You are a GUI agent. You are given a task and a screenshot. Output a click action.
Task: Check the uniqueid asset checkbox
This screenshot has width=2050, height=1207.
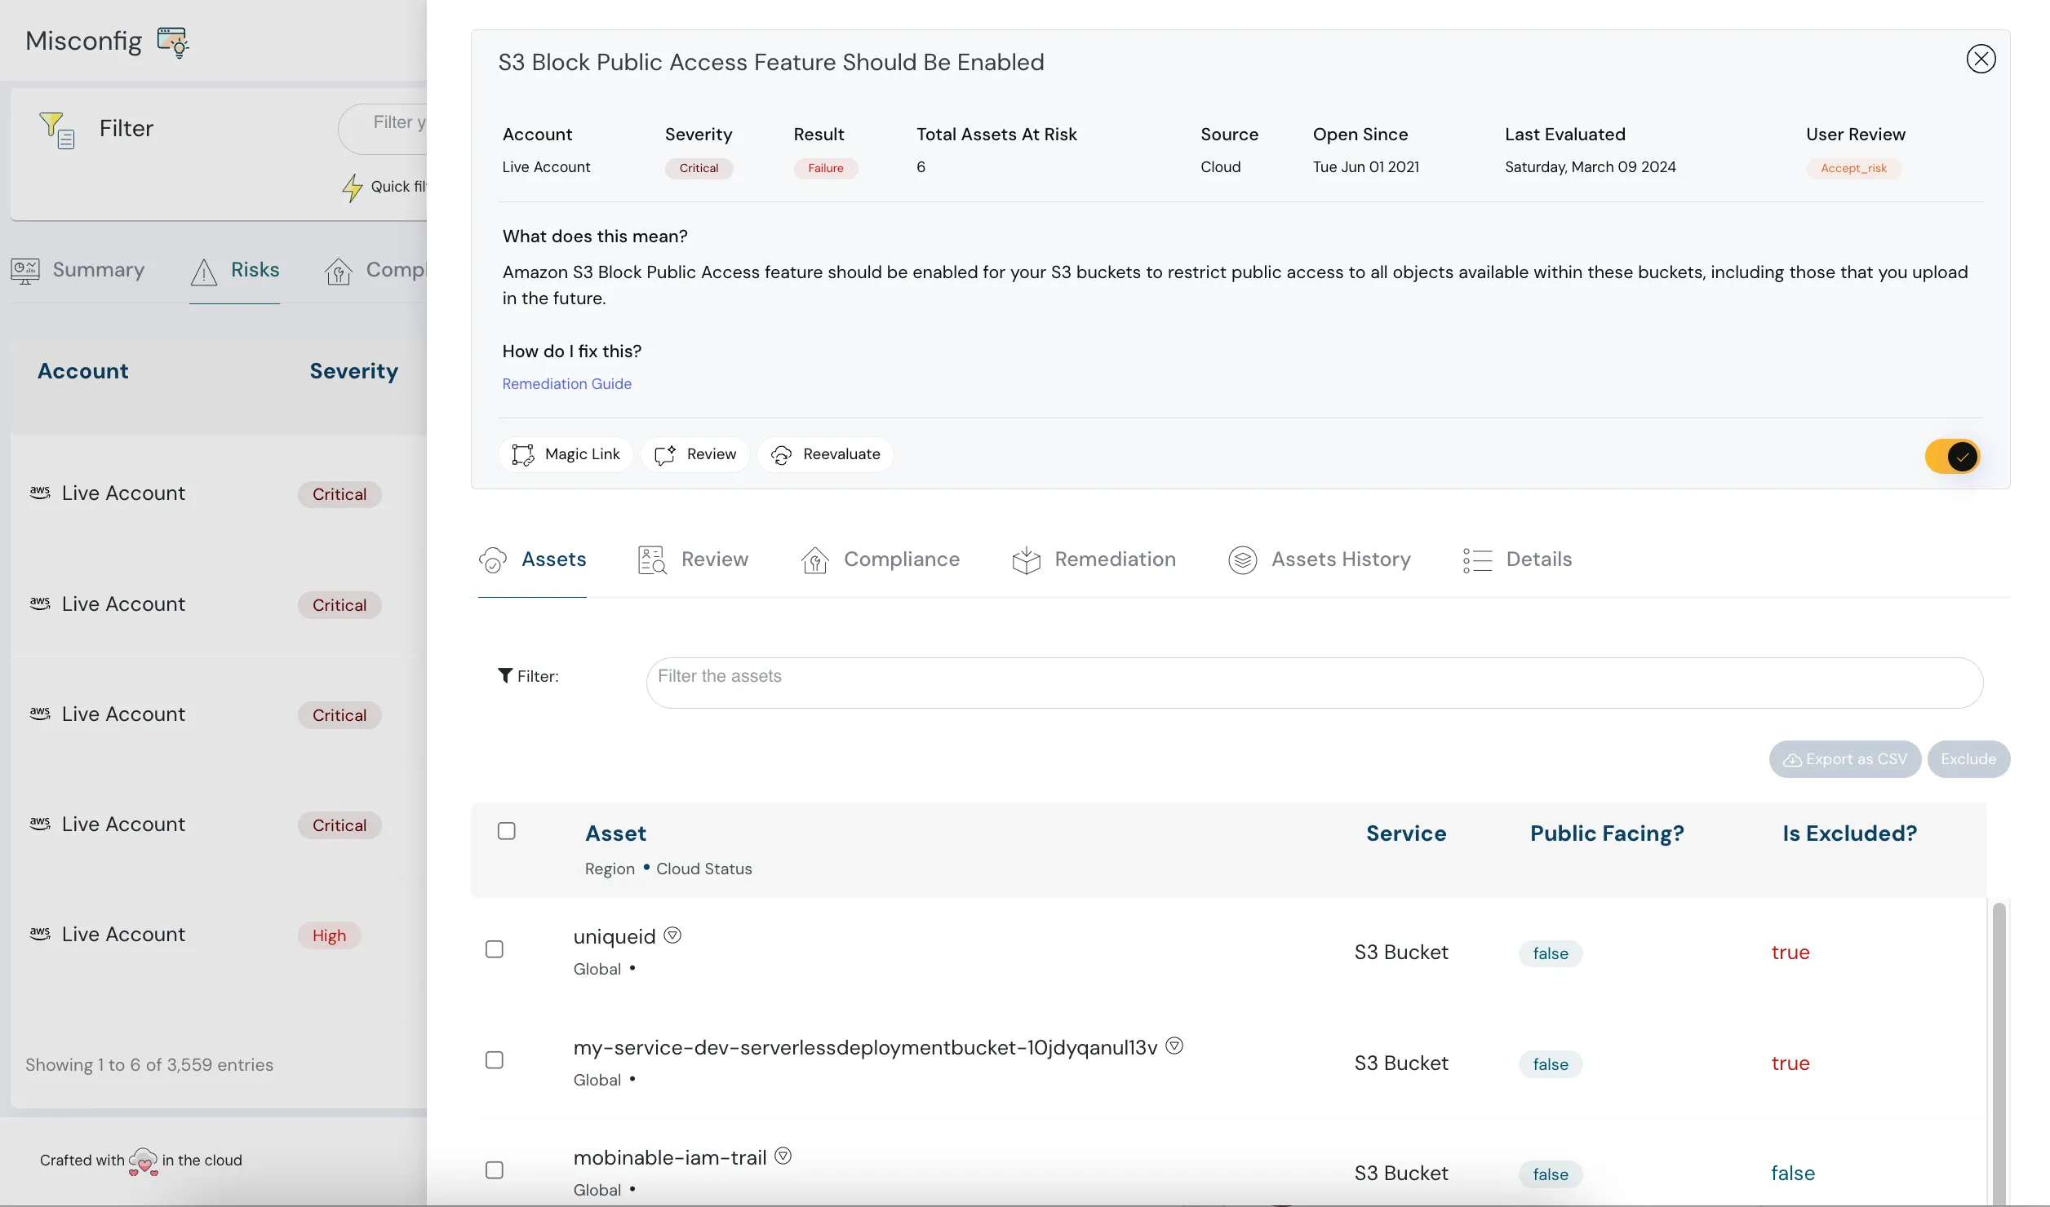(495, 949)
